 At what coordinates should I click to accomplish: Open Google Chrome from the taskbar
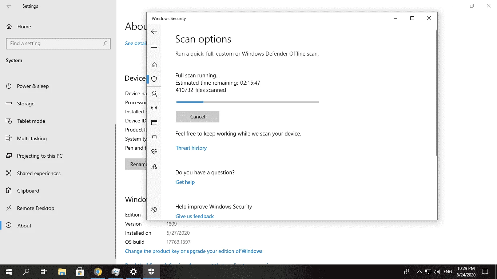[98, 272]
